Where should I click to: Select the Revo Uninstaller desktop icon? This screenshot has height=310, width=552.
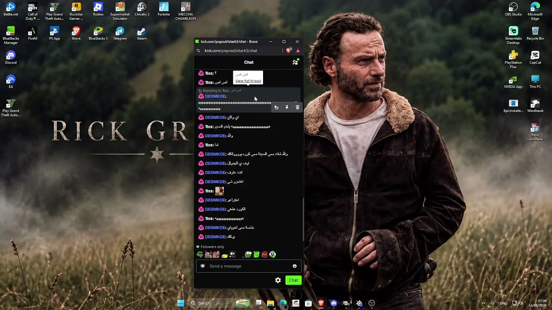click(535, 132)
